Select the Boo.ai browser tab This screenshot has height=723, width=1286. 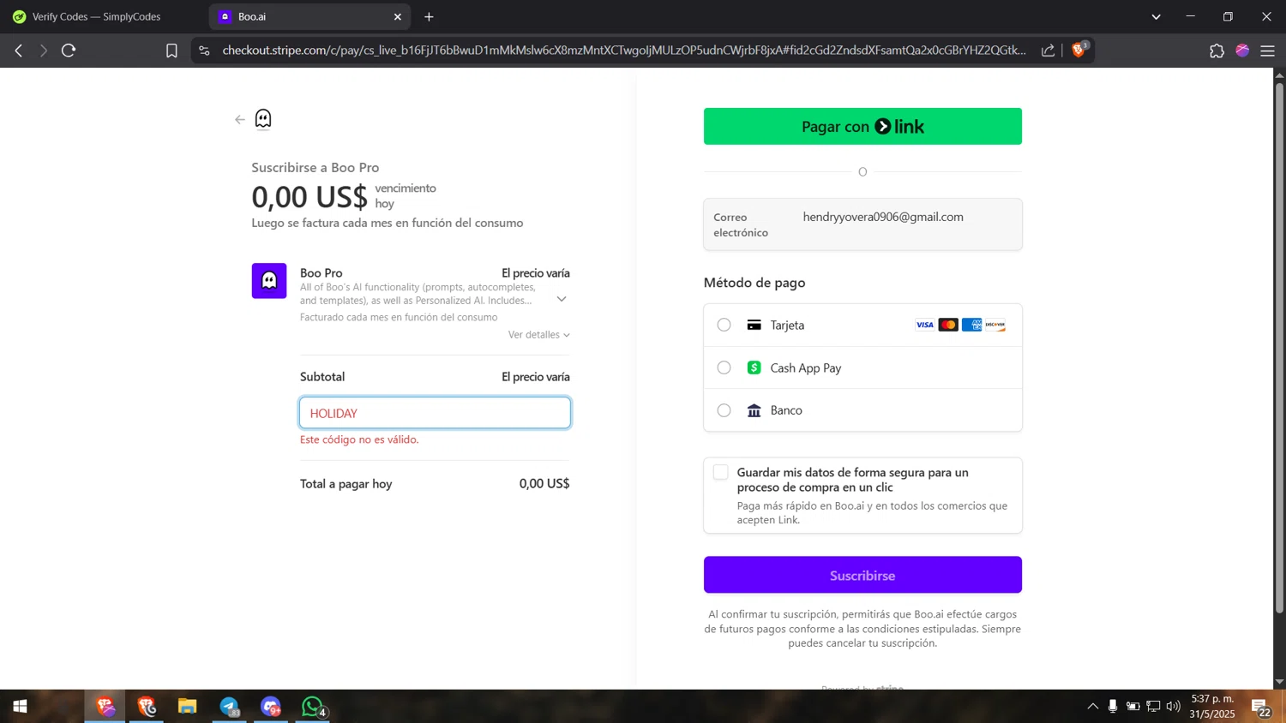point(300,17)
